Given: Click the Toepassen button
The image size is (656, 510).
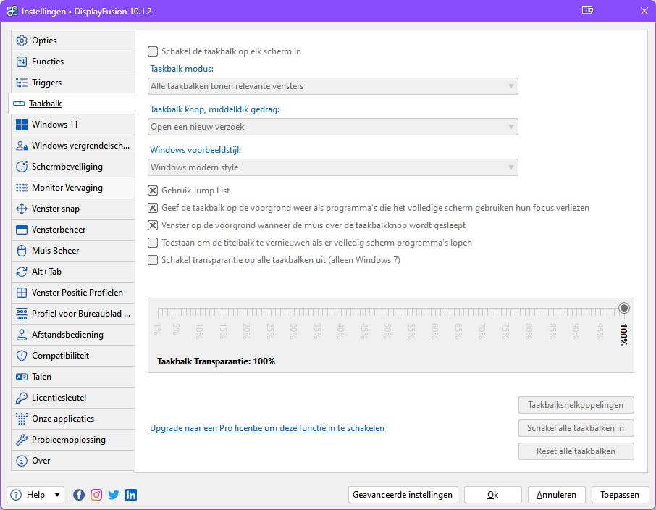Looking at the screenshot, I should (x=620, y=495).
